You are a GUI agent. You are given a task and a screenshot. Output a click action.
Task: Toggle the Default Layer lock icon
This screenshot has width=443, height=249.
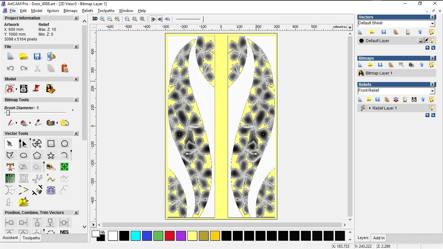pyautogui.click(x=420, y=41)
